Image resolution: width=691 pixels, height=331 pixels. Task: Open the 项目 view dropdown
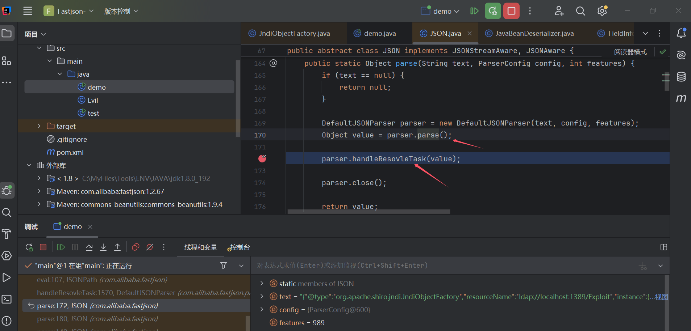coord(35,34)
